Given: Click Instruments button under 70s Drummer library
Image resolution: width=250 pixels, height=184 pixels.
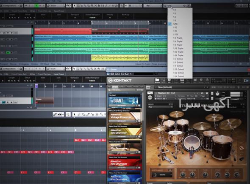Looking at the screenshot, I should tap(122, 168).
